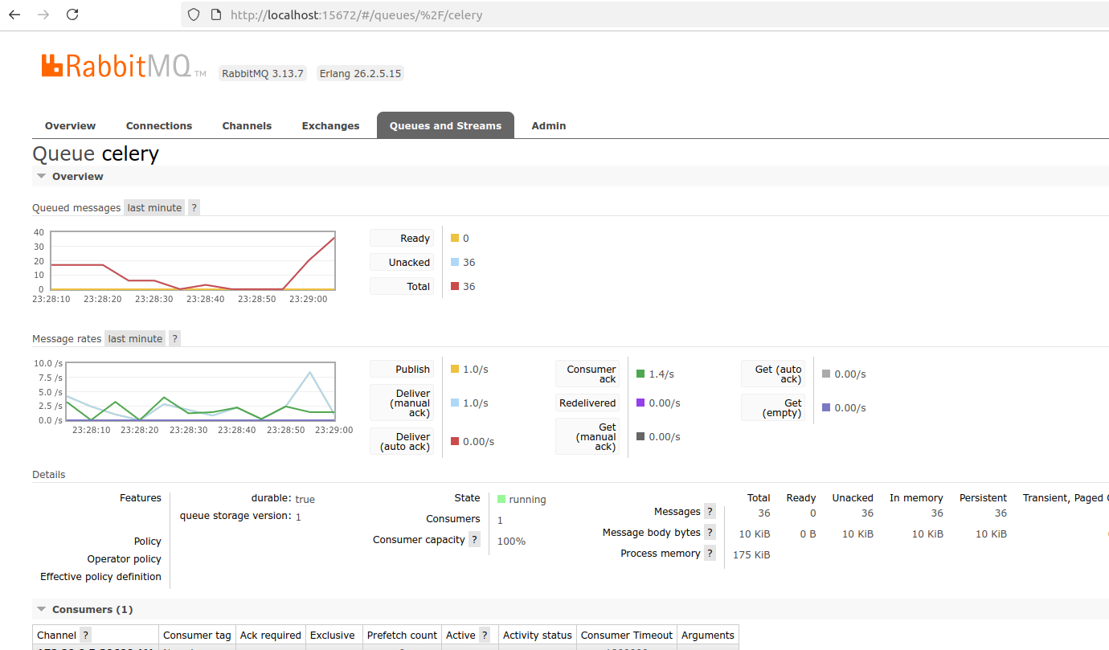This screenshot has width=1109, height=650.
Task: Go back with browser back arrow
Action: point(14,14)
